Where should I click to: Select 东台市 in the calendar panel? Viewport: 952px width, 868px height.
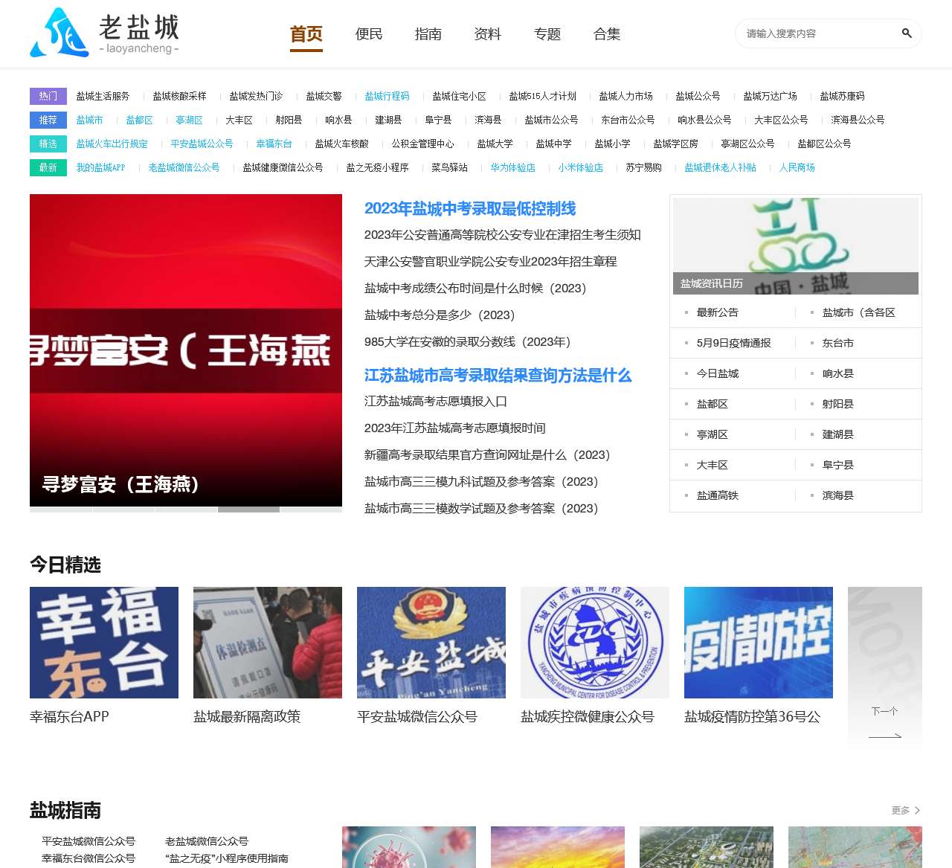pos(837,343)
